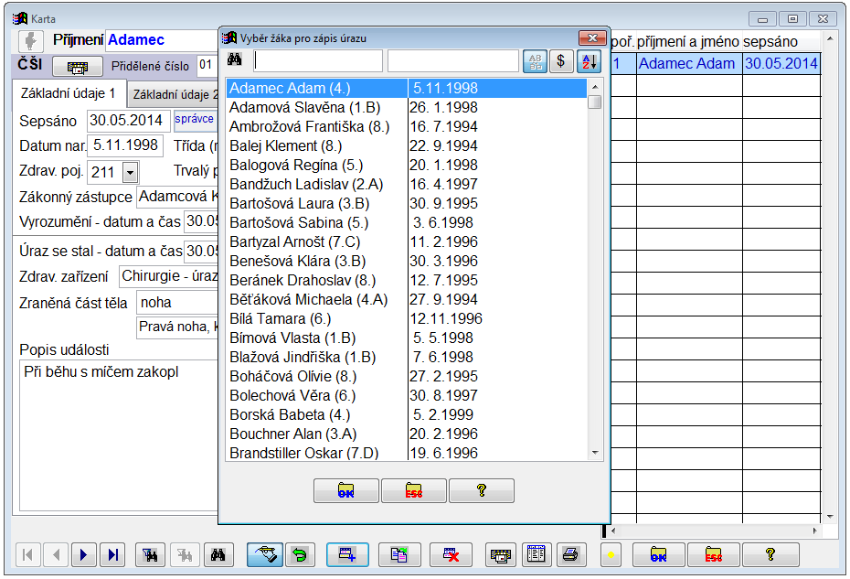Switch to Základní údaje 1 tab
850x579 pixels.
click(69, 94)
